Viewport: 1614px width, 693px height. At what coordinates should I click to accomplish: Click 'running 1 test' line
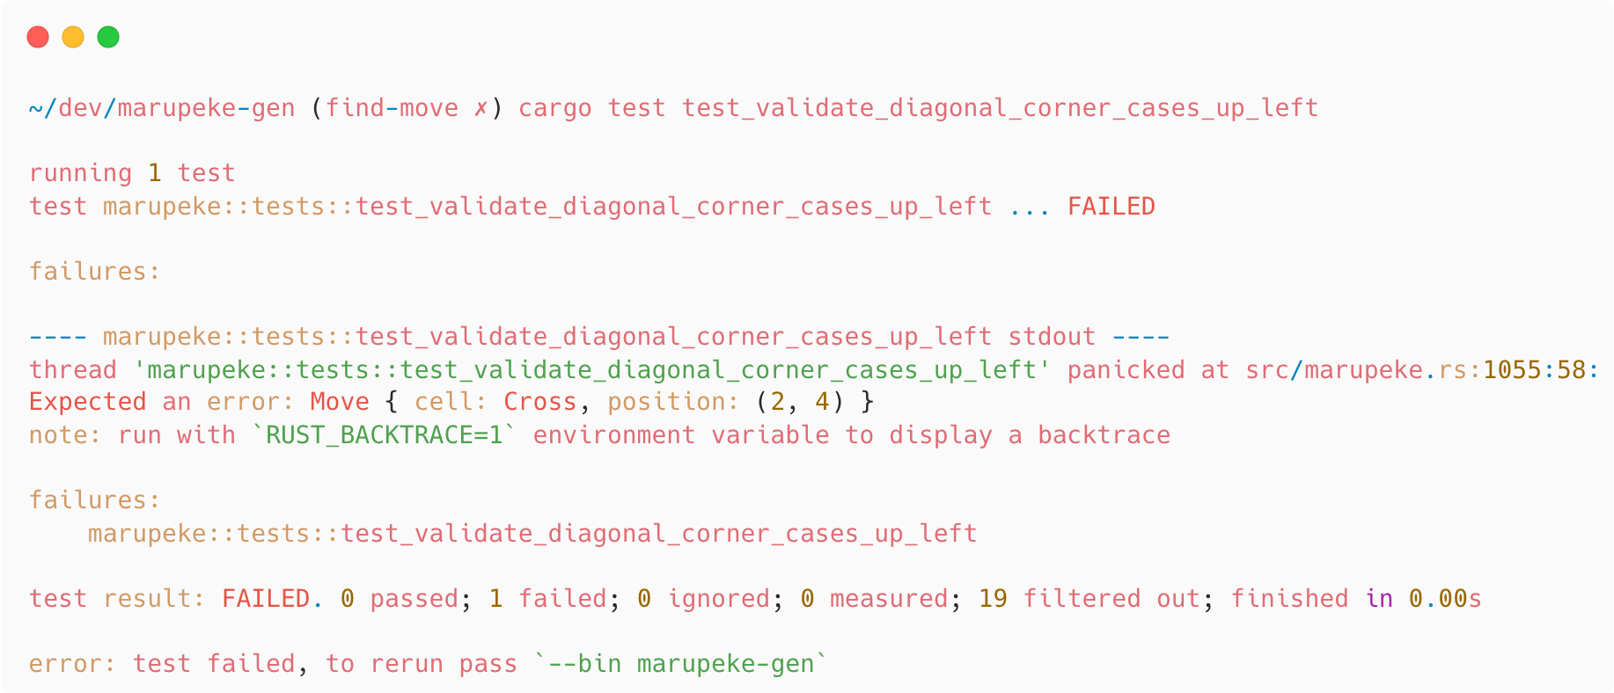pyautogui.click(x=132, y=173)
